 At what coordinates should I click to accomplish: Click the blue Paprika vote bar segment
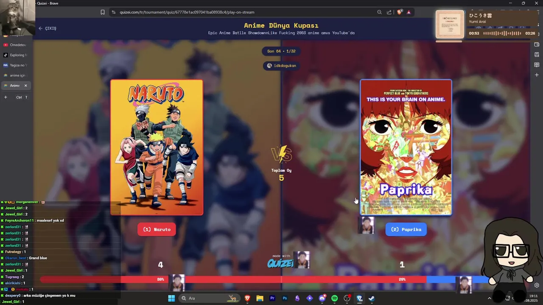click(458, 279)
